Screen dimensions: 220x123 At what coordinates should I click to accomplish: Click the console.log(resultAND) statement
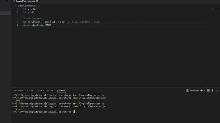37,25
